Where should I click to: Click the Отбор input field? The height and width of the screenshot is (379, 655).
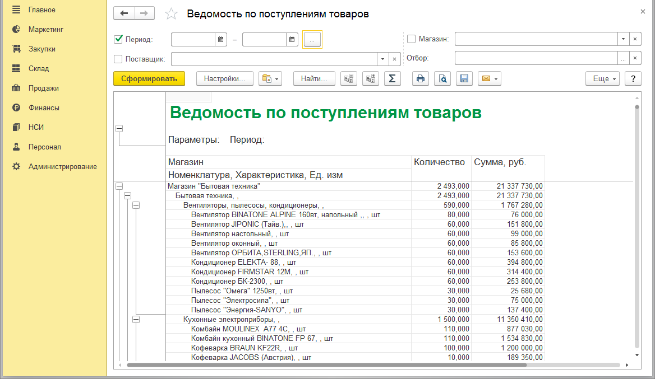click(536, 58)
